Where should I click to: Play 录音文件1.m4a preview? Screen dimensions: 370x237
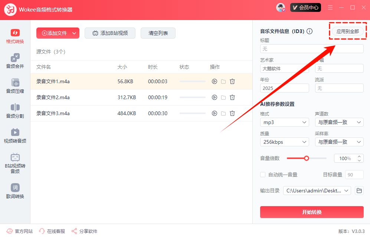tap(214, 81)
